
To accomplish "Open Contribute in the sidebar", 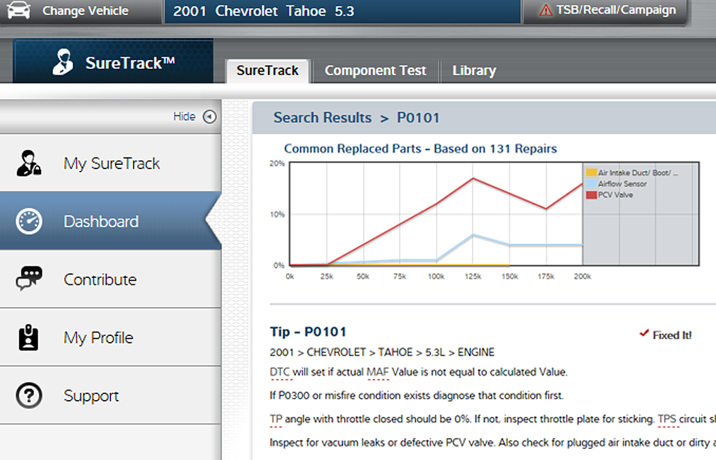I will (x=110, y=279).
